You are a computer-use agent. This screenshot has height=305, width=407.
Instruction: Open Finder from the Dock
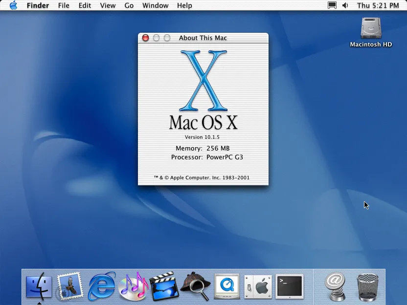point(39,286)
